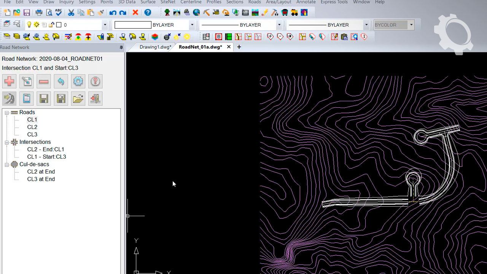Click the layer color swatch box
The image size is (487, 274).
[59, 25]
